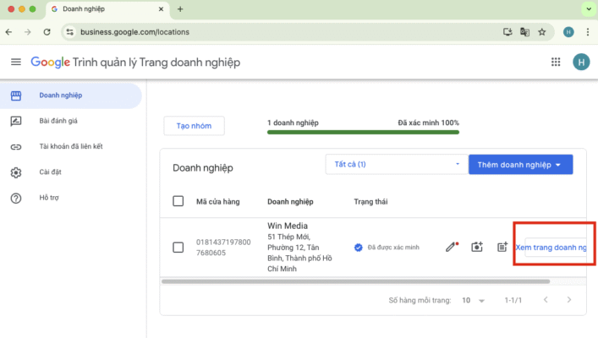Click the green verification progress bar
598x338 pixels.
(363, 132)
